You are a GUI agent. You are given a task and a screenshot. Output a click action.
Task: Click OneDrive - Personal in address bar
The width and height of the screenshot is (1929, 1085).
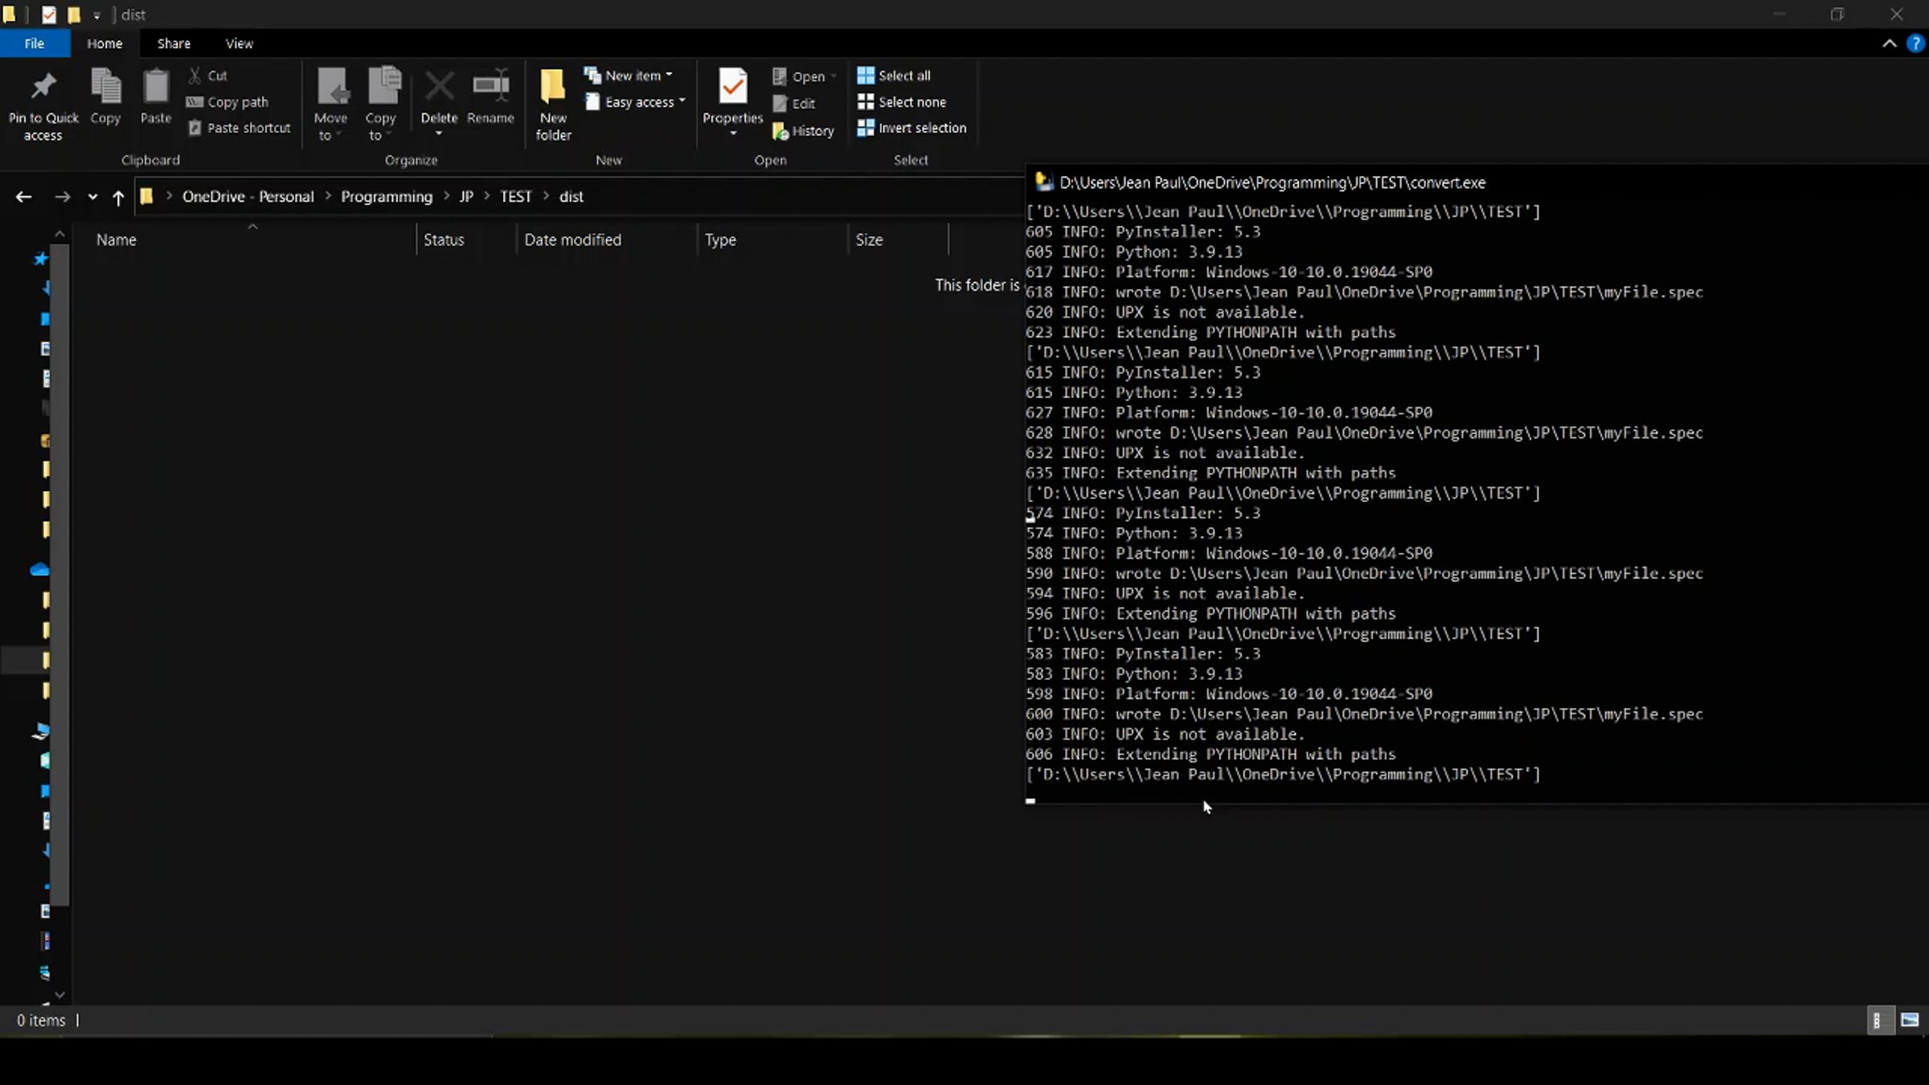click(248, 197)
